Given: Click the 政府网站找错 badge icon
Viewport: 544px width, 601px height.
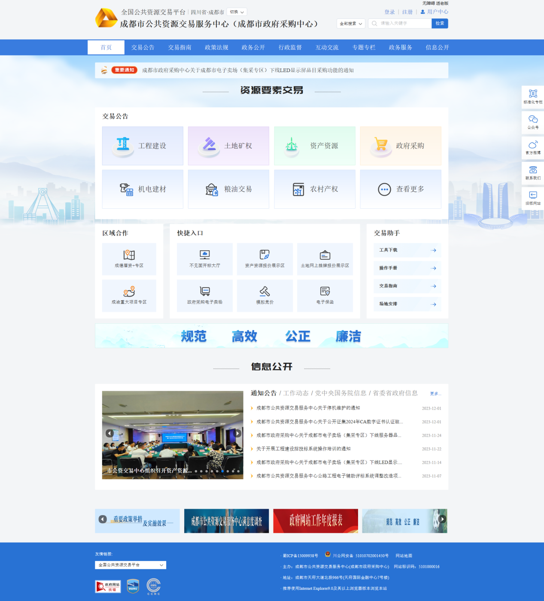Looking at the screenshot, I should pos(108,586).
